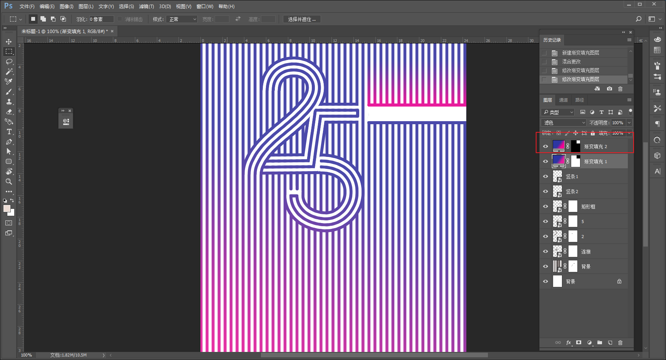The image size is (666, 360).
Task: Select the 新建渐变填充图层 history state
Action: click(584, 53)
